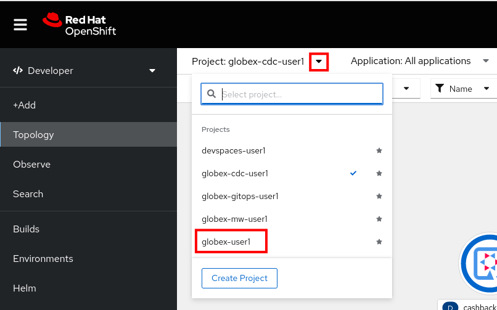The width and height of the screenshot is (497, 310).
Task: Open the Developer perspective switcher
Action: 84,71
